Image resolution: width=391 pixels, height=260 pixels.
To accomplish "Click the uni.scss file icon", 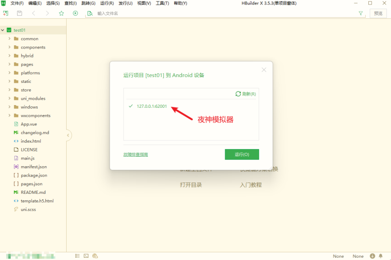I will click(16, 209).
